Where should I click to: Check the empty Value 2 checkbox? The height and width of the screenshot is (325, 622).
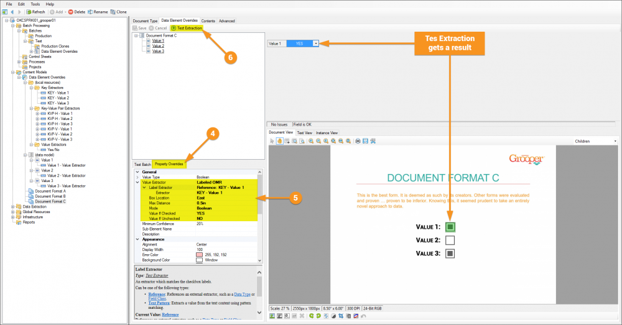click(450, 240)
